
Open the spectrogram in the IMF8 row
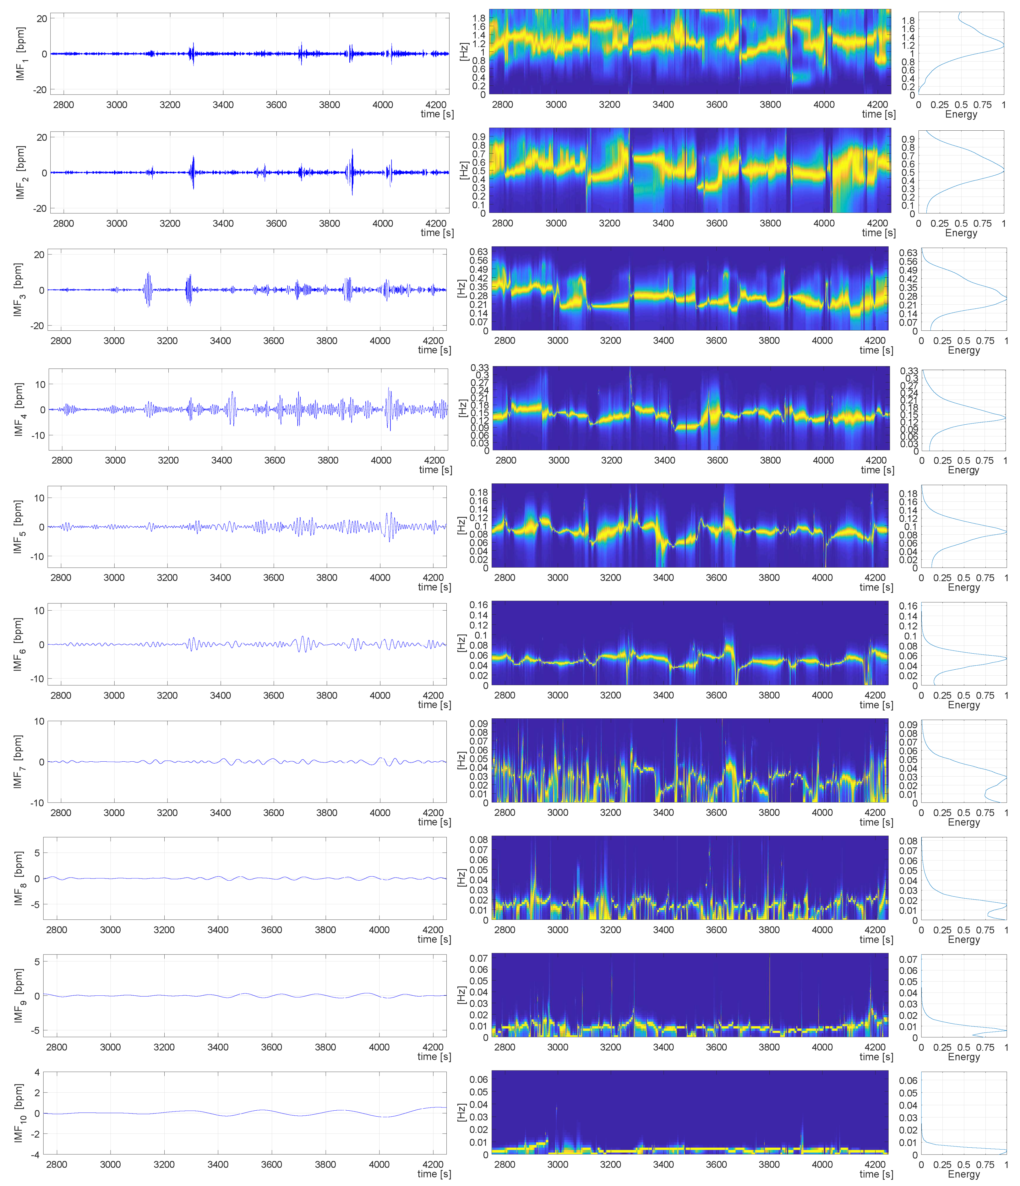point(690,877)
